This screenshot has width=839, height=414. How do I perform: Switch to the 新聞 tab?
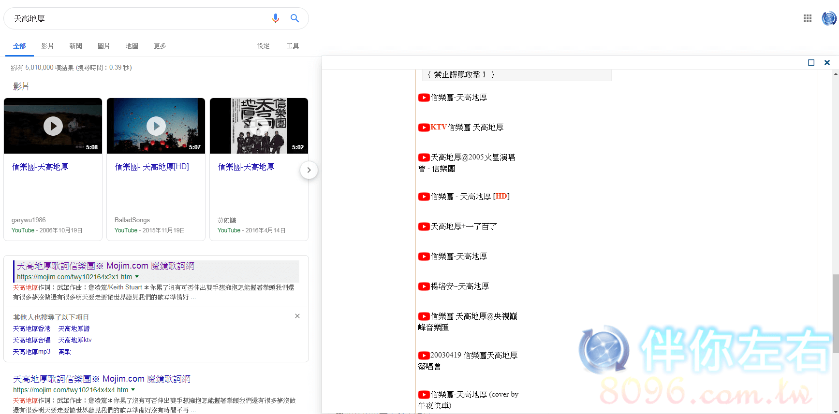pyautogui.click(x=75, y=46)
